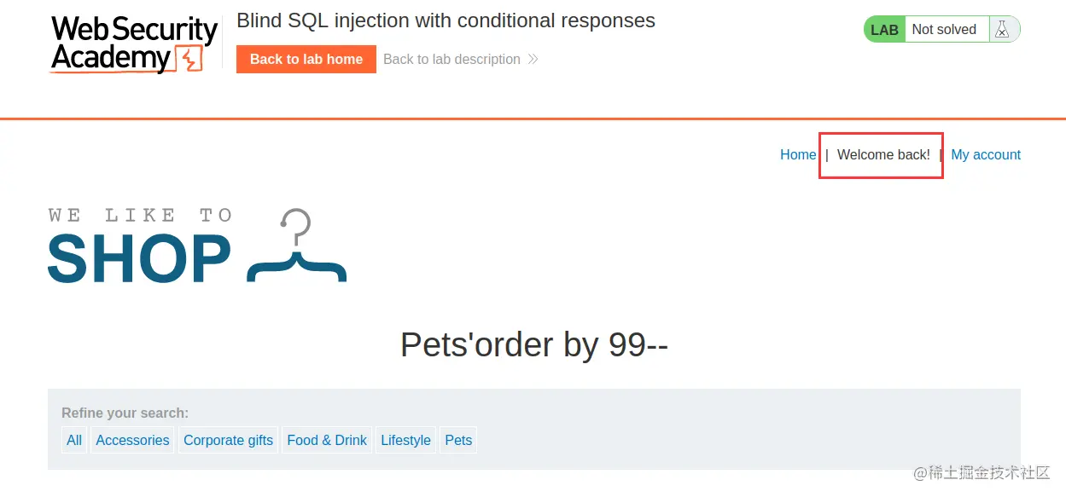The image size is (1066, 497).
Task: Open the Back to lab description link
Action: [451, 59]
